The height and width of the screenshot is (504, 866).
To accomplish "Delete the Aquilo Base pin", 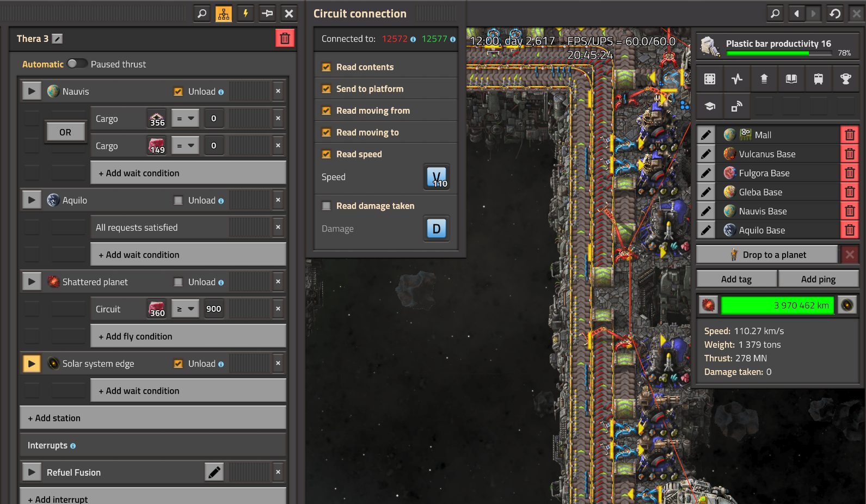I will tap(850, 230).
